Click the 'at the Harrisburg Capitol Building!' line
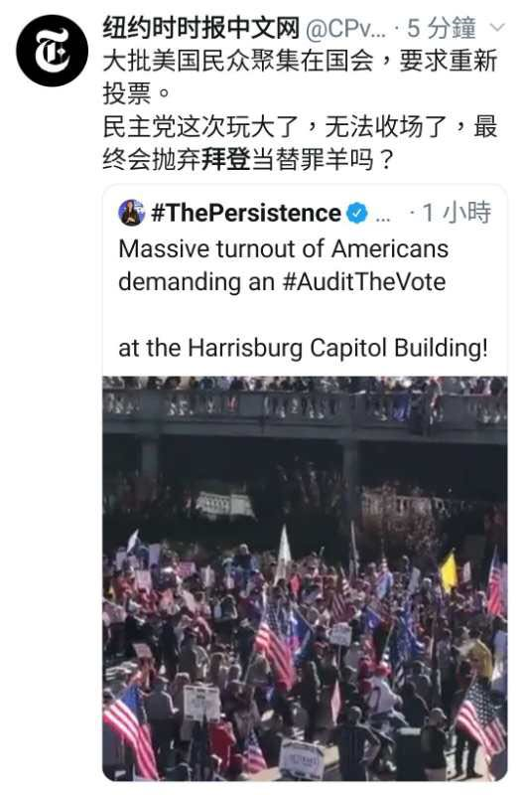 pos(304,349)
